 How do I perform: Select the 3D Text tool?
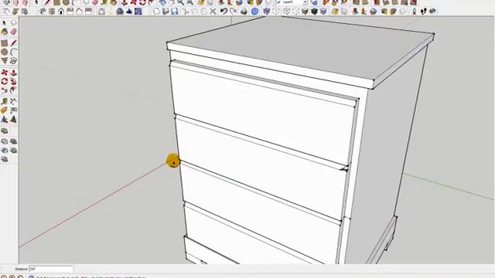coord(13,120)
